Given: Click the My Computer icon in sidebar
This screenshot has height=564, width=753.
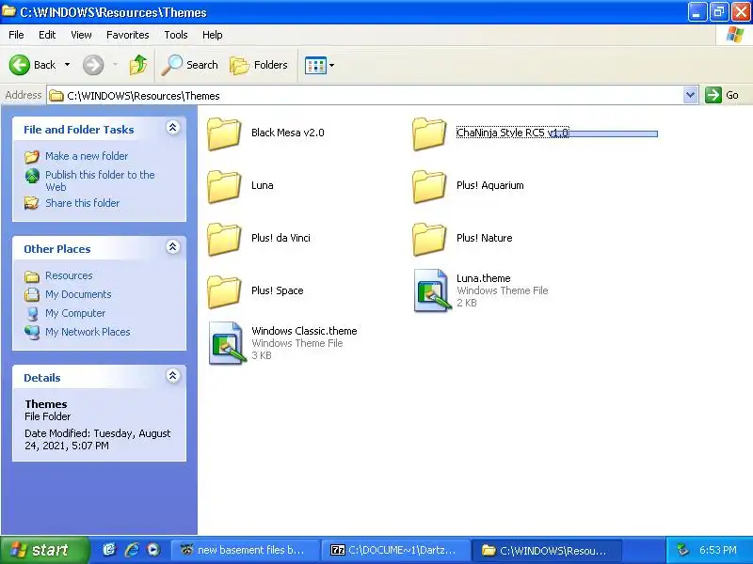Looking at the screenshot, I should pyautogui.click(x=32, y=314).
